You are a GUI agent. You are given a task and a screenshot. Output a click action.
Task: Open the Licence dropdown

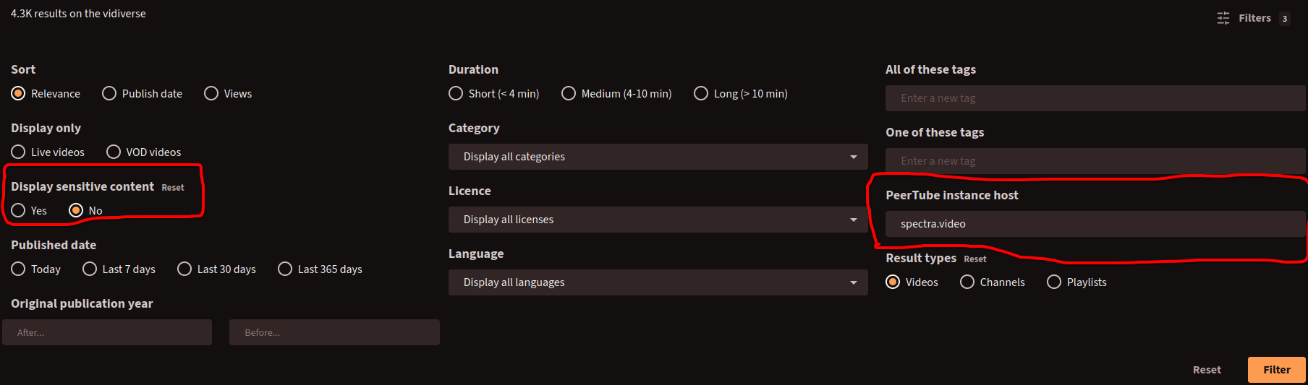[x=658, y=220]
